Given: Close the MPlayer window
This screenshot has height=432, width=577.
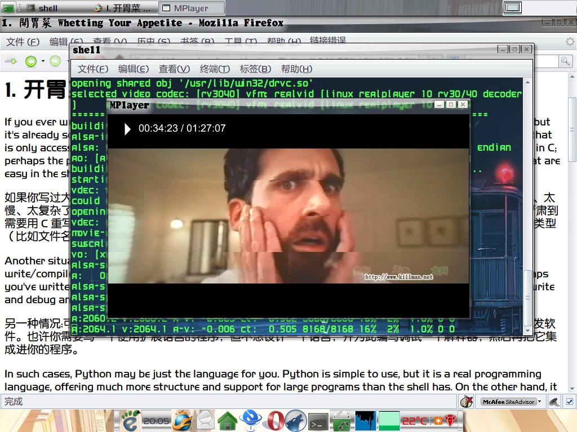Looking at the screenshot, I should click(463, 104).
